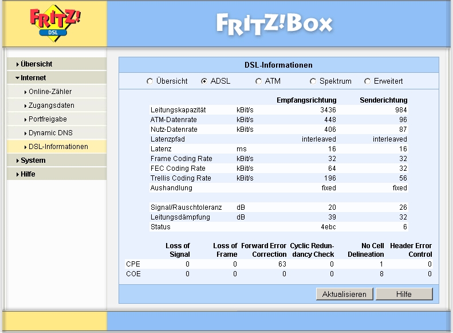Open Zugangsdaten in sidebar

click(x=57, y=105)
